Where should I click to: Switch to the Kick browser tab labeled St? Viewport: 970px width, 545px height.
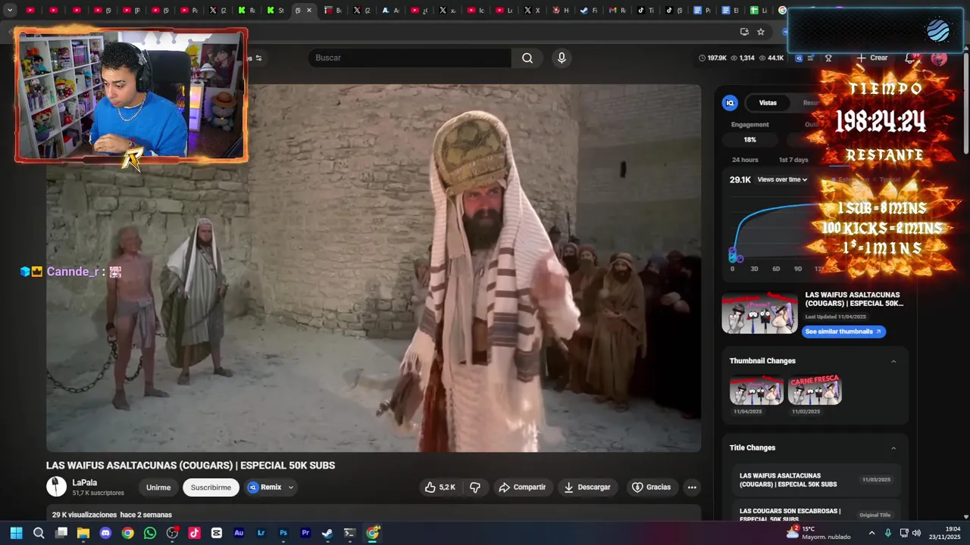point(276,11)
